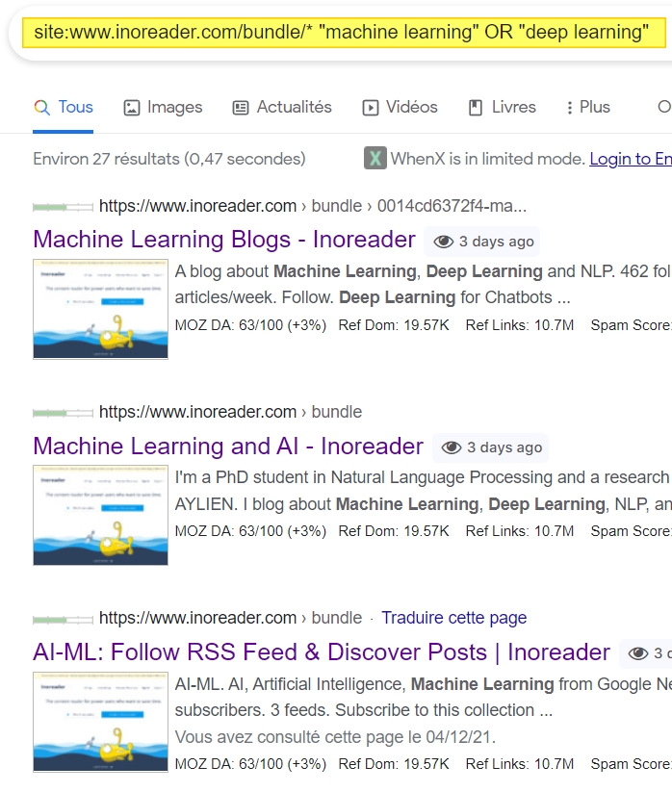Click the magnifier icon beside Tous
The width and height of the screenshot is (672, 792).
coord(42,108)
